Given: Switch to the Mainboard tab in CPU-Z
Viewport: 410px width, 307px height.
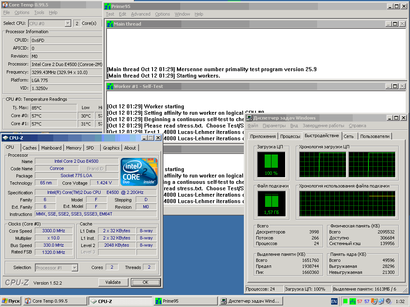Looking at the screenshot, I should point(52,148).
